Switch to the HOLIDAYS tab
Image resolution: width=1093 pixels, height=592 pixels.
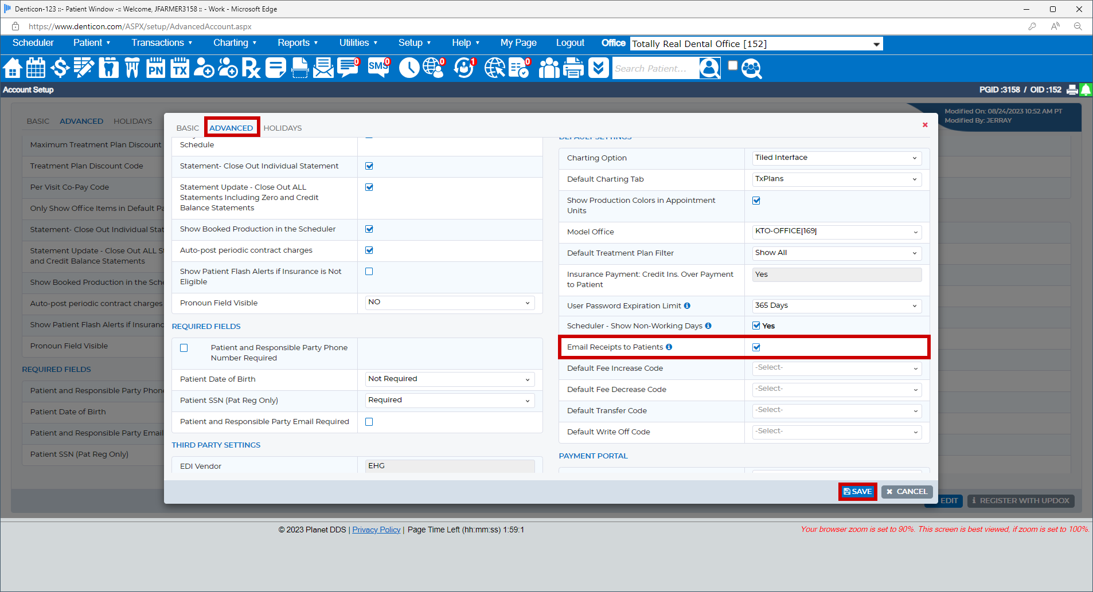(x=282, y=127)
